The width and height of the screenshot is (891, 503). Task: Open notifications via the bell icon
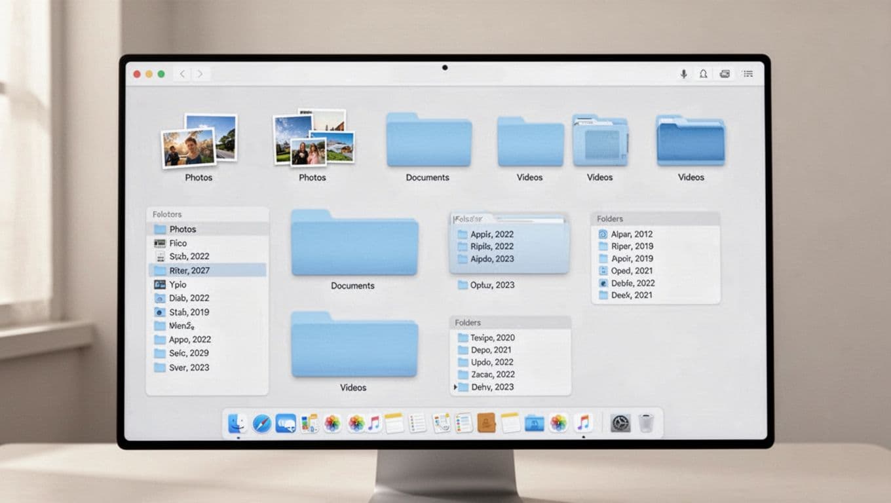pyautogui.click(x=703, y=74)
